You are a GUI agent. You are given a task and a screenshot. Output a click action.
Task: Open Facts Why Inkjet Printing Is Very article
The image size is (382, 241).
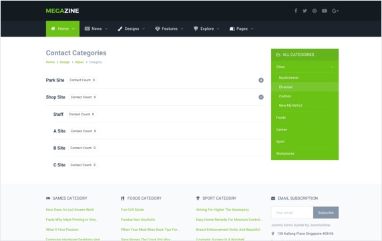tap(72, 220)
